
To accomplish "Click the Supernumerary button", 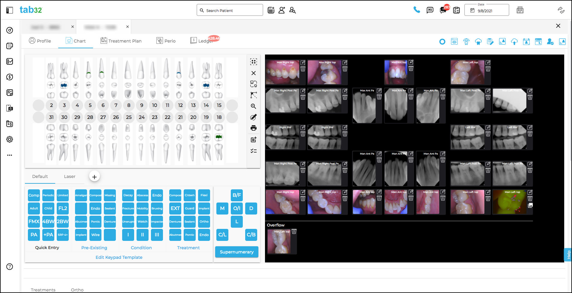I will 237,252.
